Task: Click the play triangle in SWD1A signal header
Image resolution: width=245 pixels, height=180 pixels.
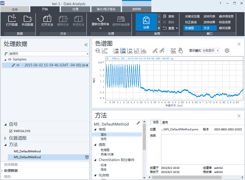Action: 108,59
